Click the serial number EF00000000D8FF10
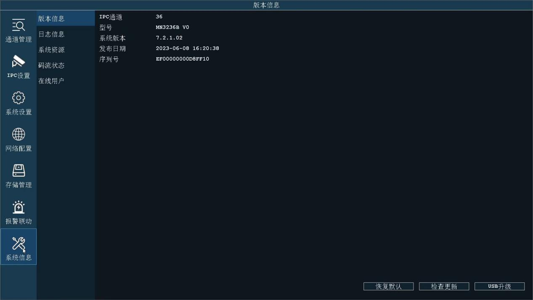533x300 pixels. (x=183, y=59)
